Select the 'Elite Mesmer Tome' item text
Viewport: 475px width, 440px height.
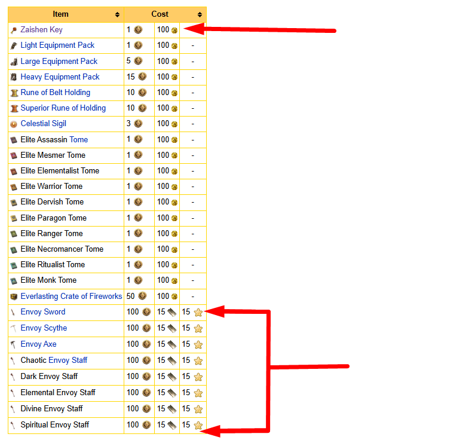53,155
